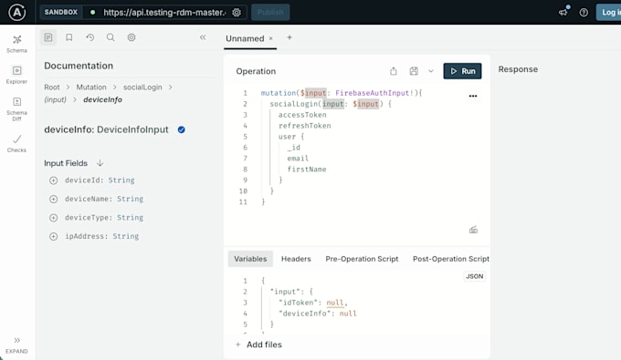The image size is (621, 360).
Task: Click the SANDBOX label badge
Action: [61, 12]
